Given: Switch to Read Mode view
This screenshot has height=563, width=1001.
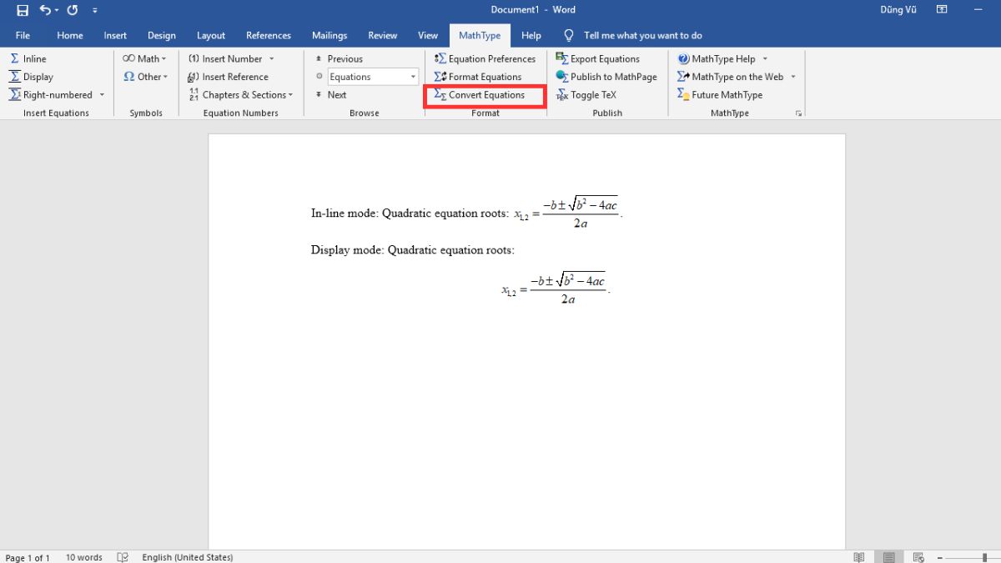Looking at the screenshot, I should (x=858, y=556).
